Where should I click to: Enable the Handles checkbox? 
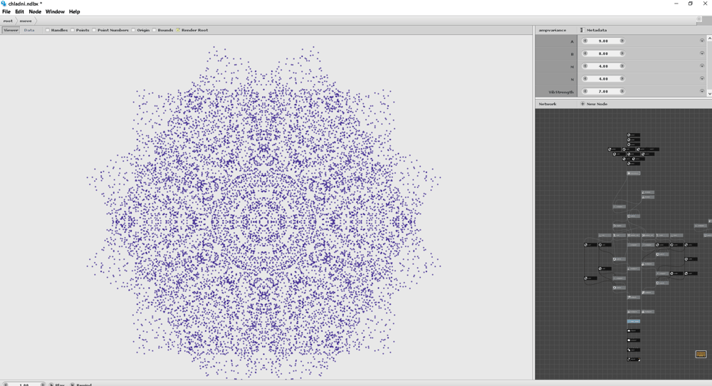click(x=47, y=30)
